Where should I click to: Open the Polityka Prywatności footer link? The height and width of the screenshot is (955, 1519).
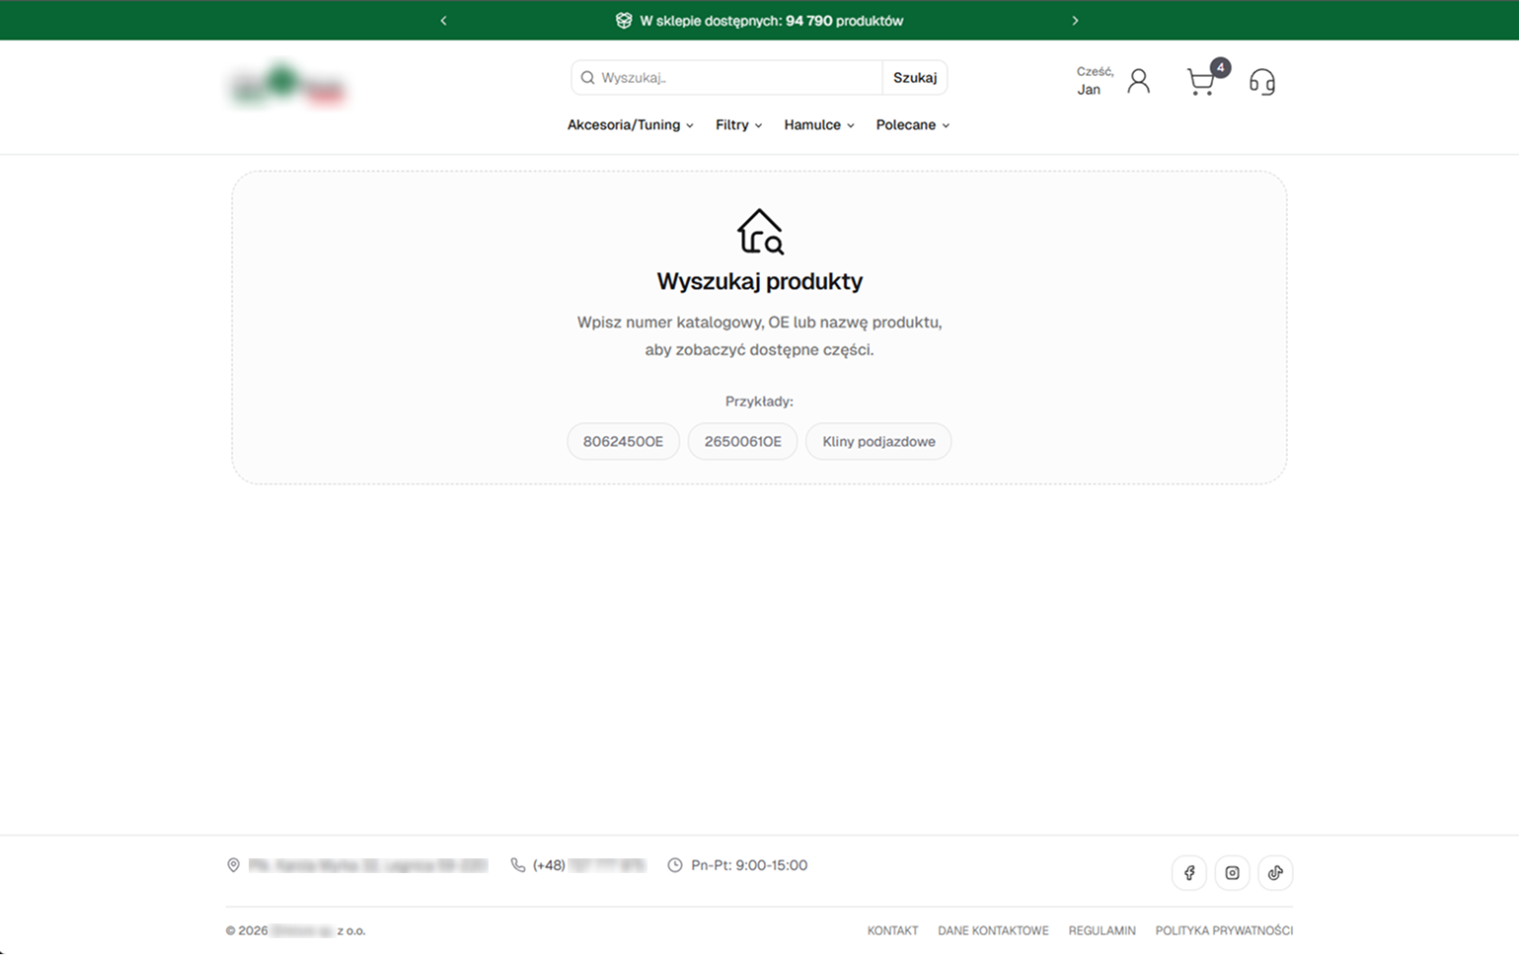pyautogui.click(x=1224, y=931)
